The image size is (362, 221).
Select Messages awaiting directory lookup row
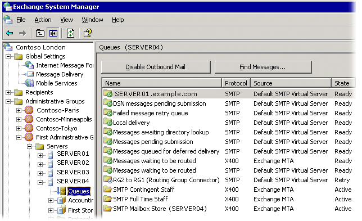tap(229, 132)
